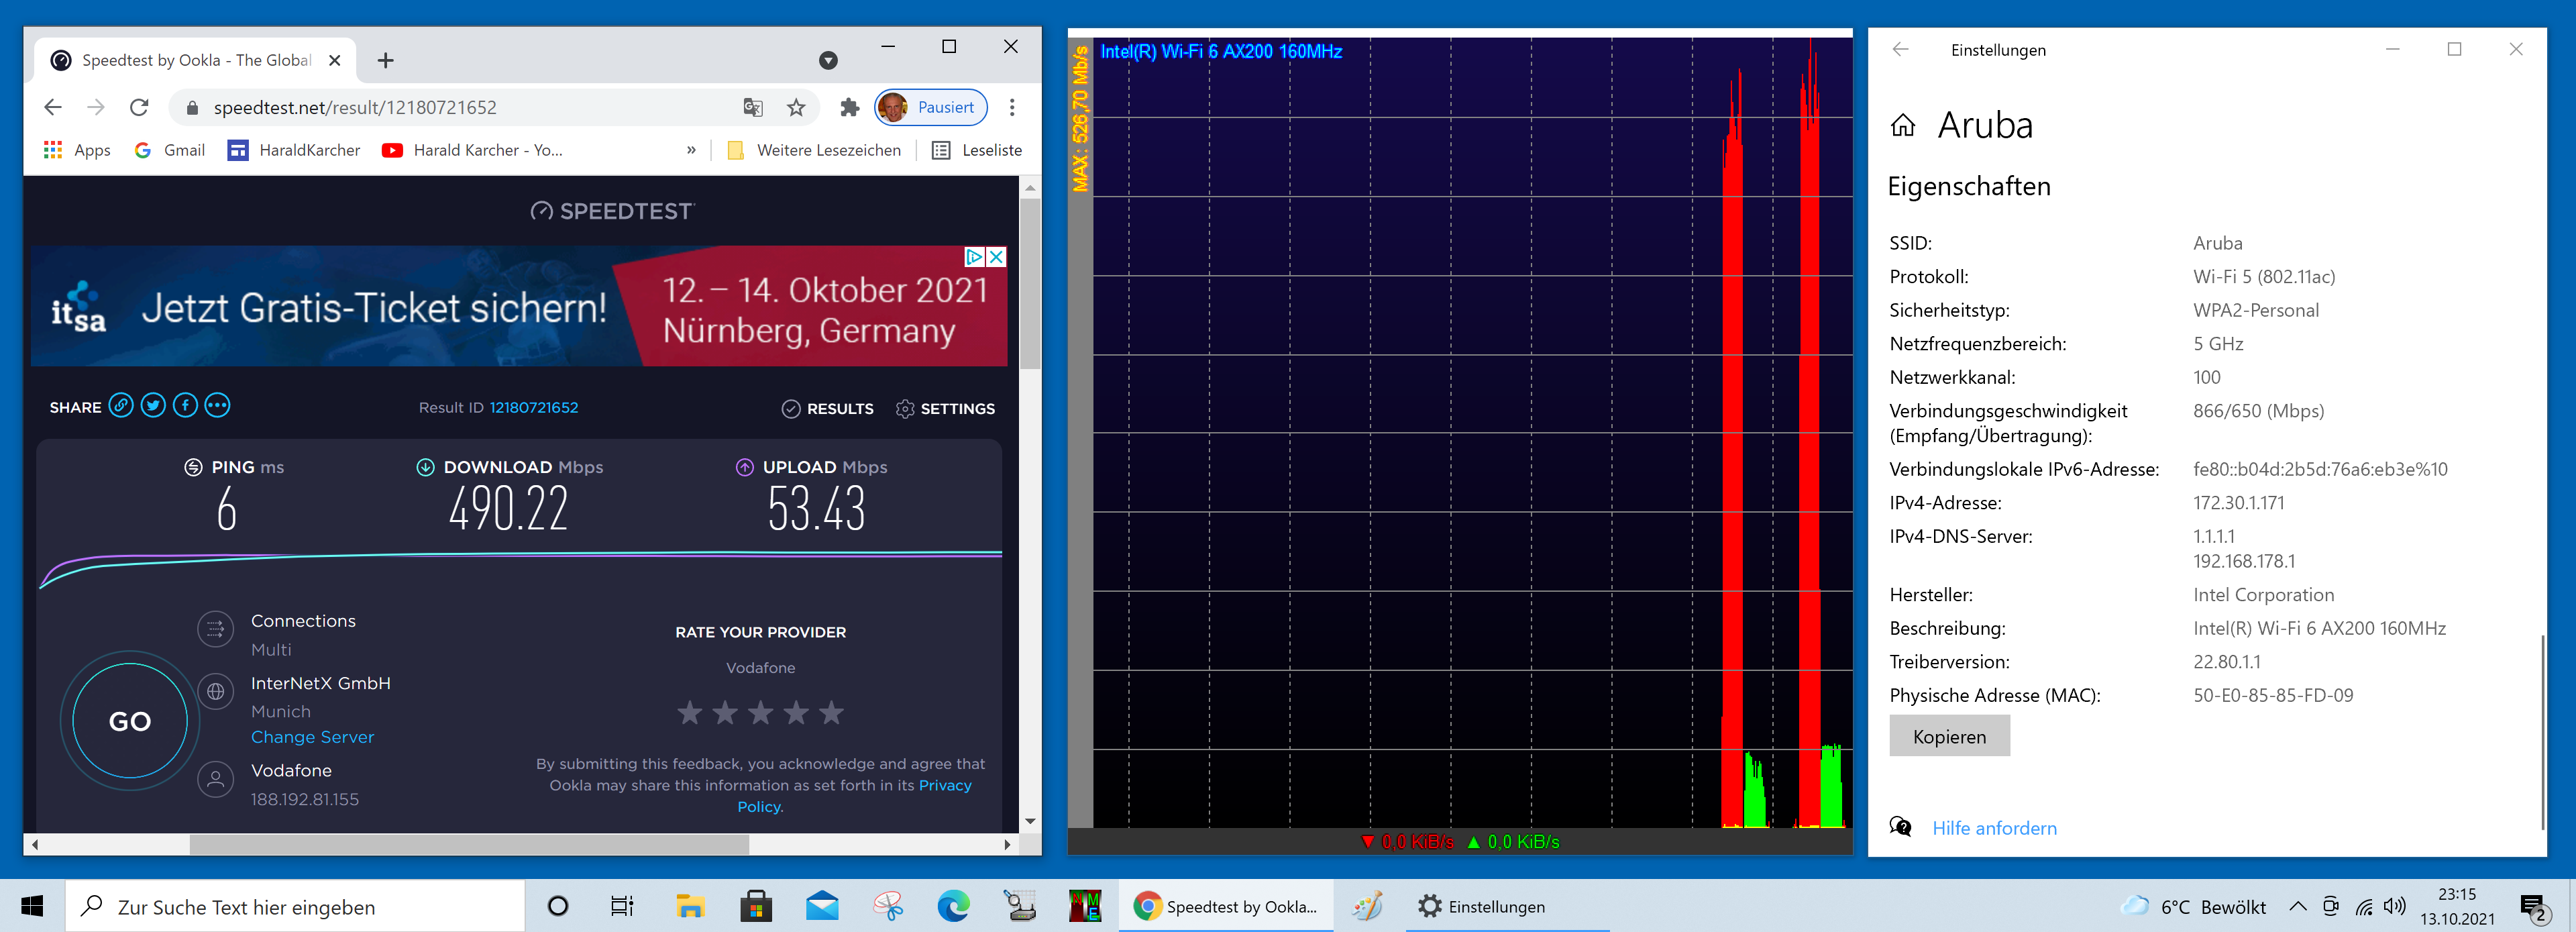The height and width of the screenshot is (932, 2576).
Task: Rate Vodafone with the fifth star
Action: [831, 712]
